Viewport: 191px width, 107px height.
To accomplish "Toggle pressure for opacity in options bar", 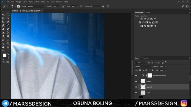I will point(63,7).
